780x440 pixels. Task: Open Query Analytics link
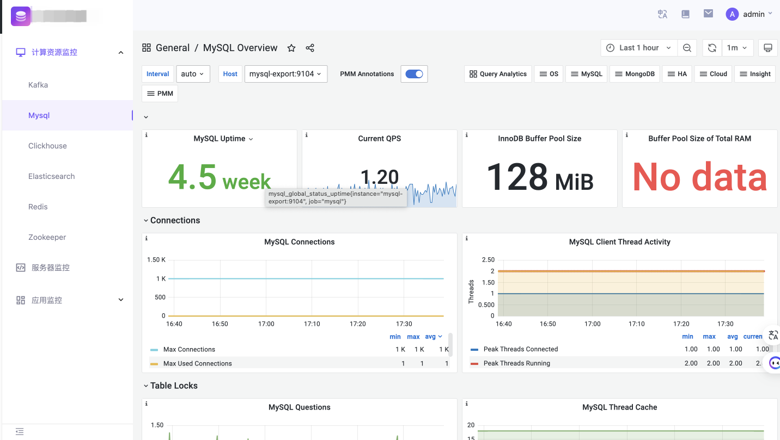(x=498, y=74)
